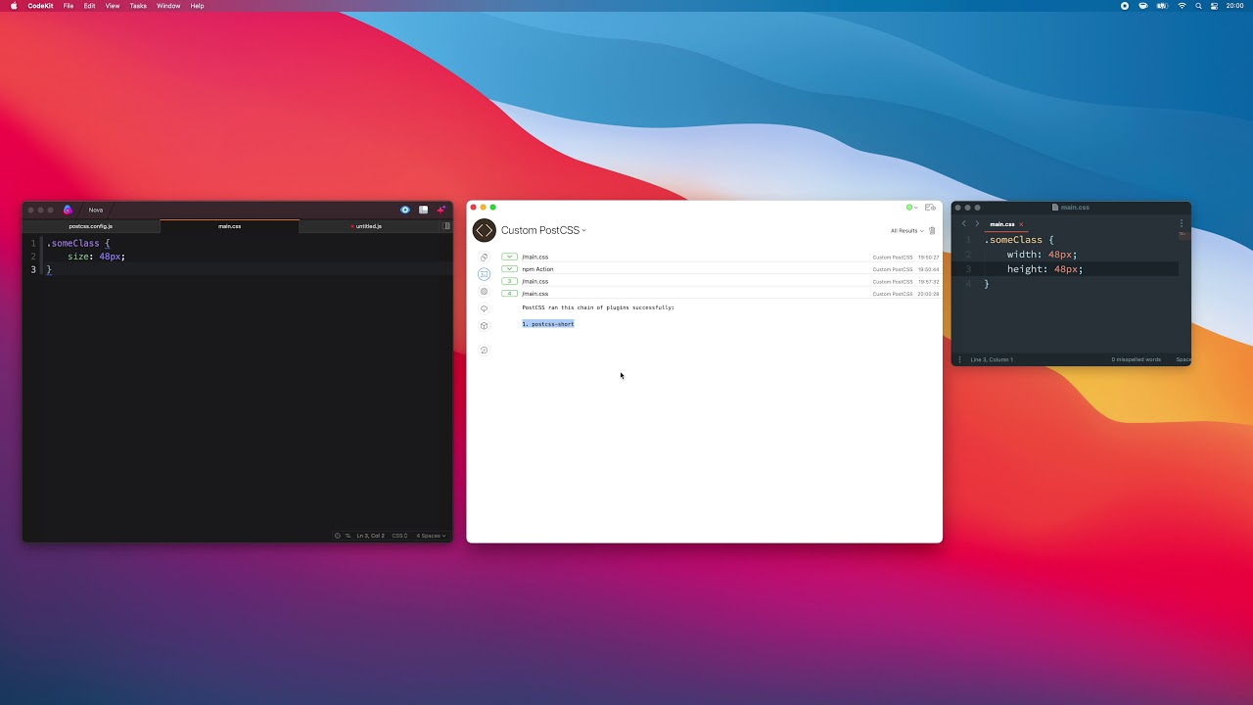Open the packages cube icon in CodeKit sidebar
The width and height of the screenshot is (1253, 705).
[484, 326]
